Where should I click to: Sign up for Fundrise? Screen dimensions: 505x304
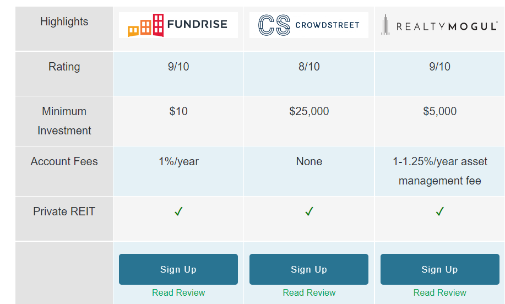click(x=178, y=269)
